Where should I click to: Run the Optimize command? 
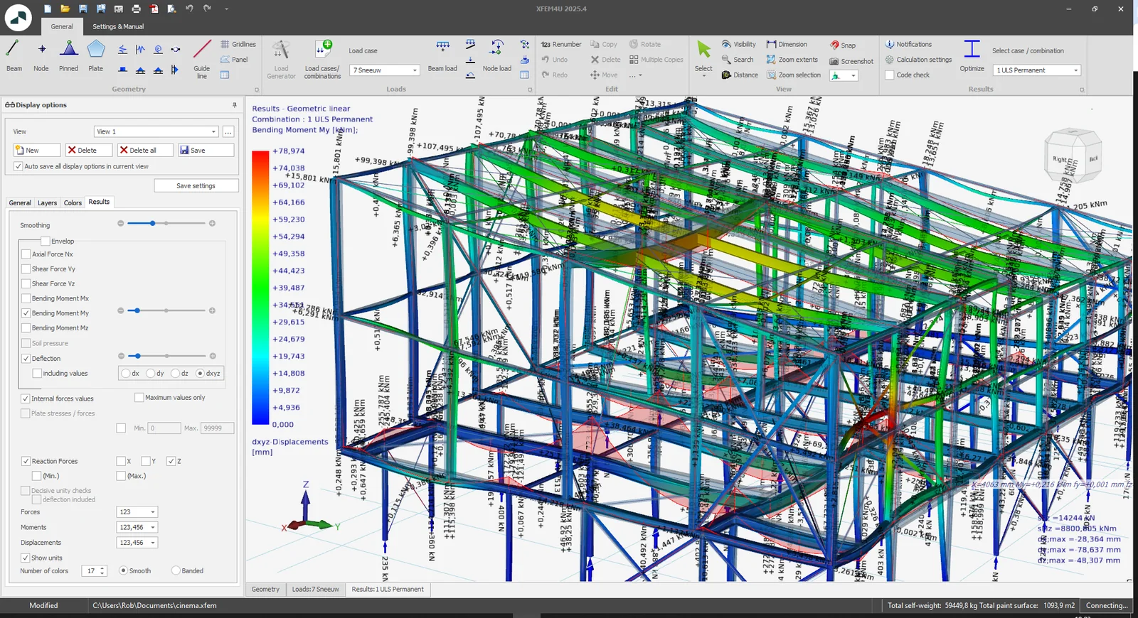(972, 56)
